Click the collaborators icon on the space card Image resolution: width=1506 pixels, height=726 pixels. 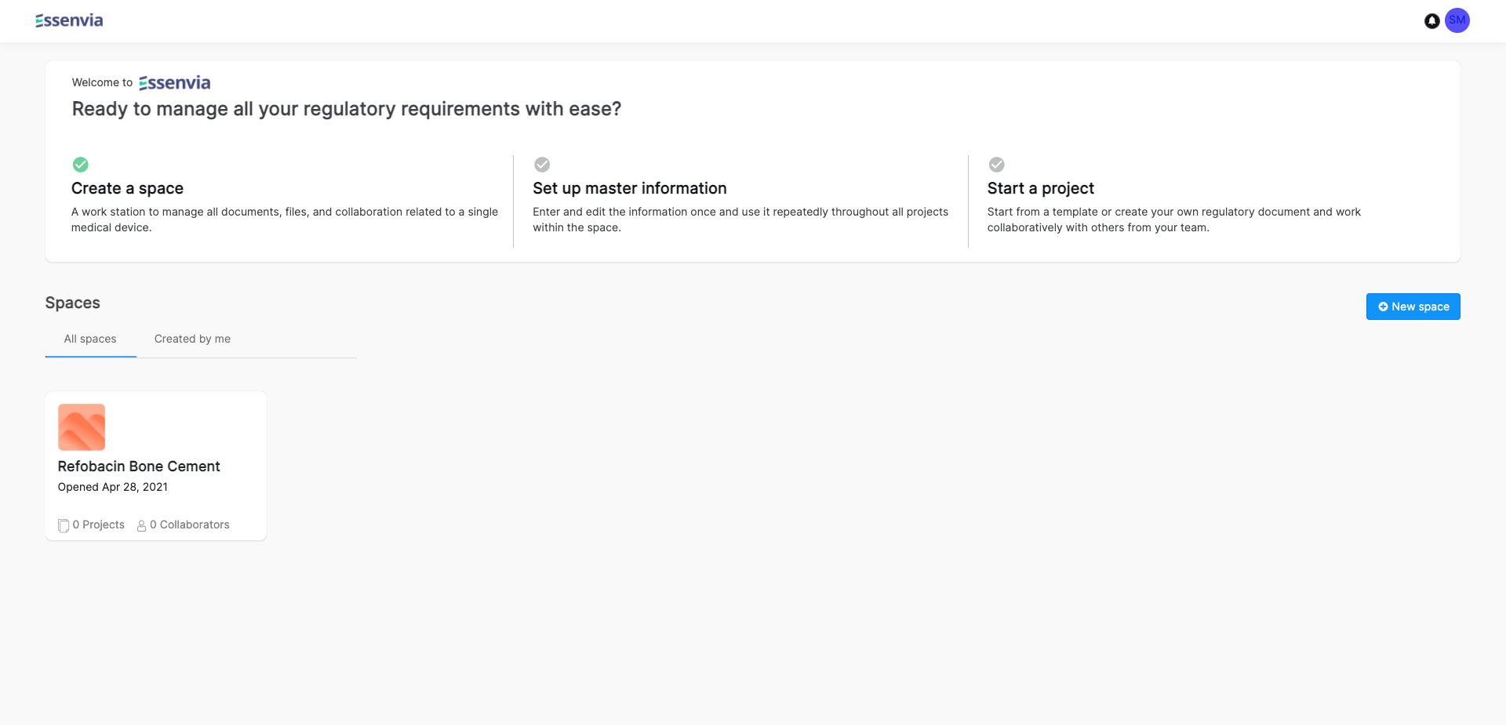142,525
